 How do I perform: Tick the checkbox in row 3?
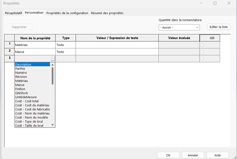pyautogui.click(x=202, y=58)
